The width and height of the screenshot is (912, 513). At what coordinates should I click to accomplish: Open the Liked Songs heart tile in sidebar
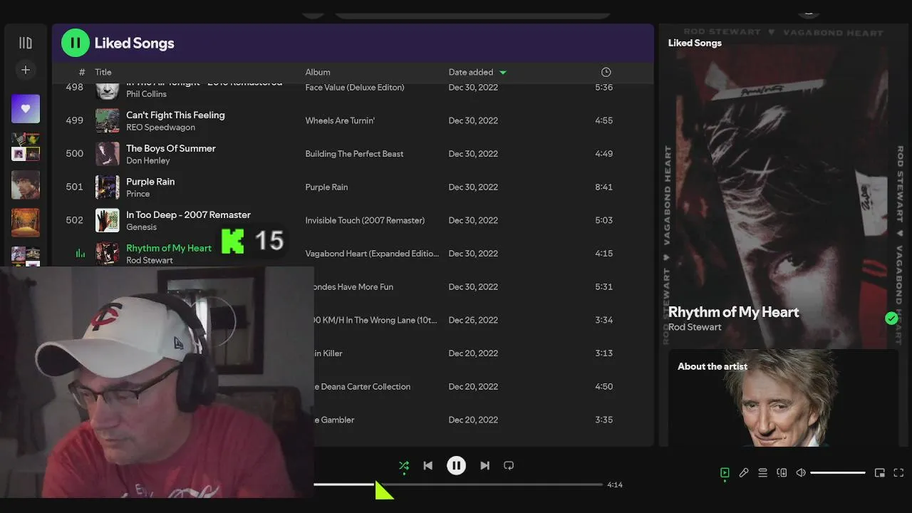26,108
